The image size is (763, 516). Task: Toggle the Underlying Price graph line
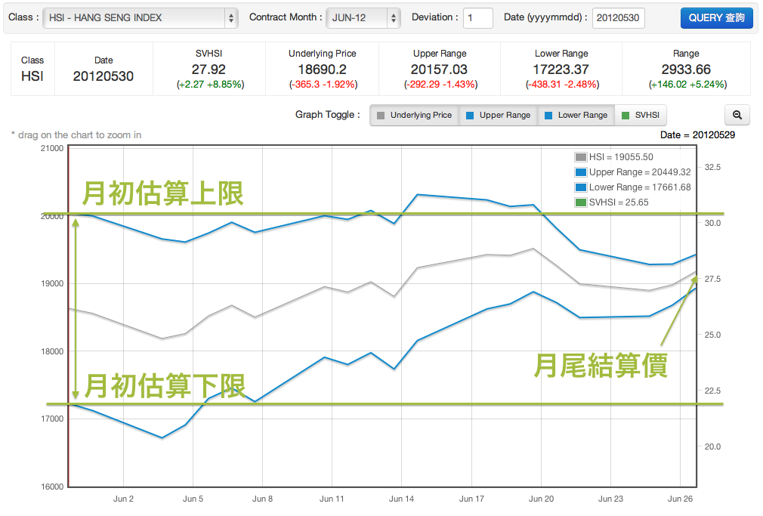click(415, 116)
